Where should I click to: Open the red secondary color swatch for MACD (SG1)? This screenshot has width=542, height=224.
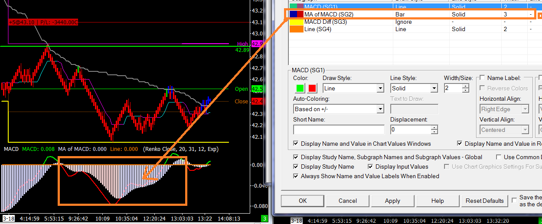[312, 88]
